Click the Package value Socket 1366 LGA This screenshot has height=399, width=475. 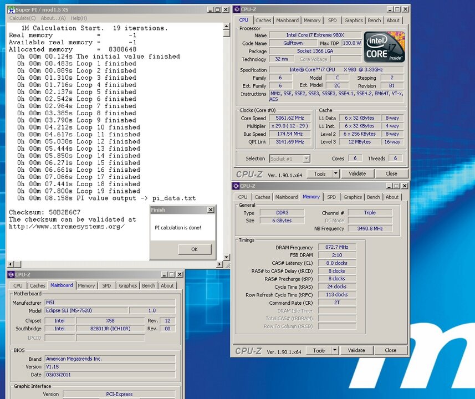click(315, 51)
